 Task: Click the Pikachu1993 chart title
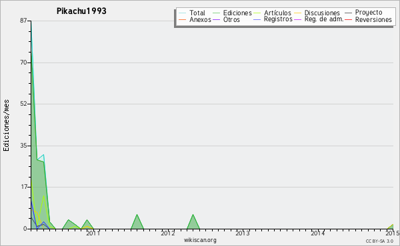(x=81, y=11)
